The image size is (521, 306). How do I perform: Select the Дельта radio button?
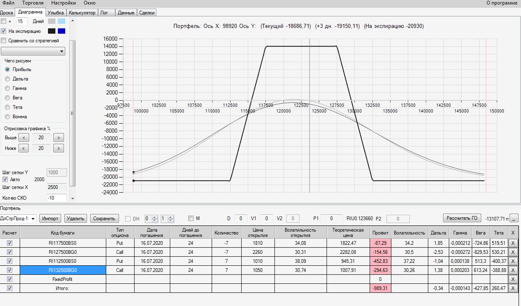[x=7, y=79]
